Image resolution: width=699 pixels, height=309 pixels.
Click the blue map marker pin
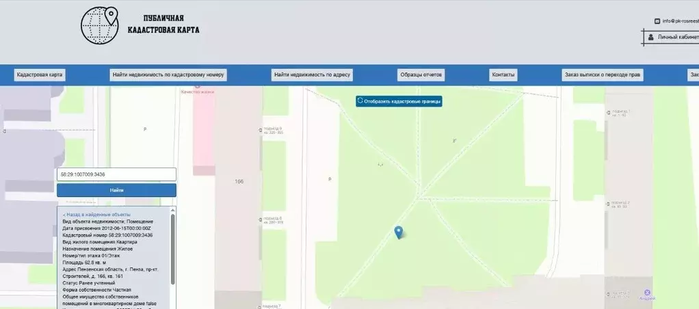coord(399,232)
